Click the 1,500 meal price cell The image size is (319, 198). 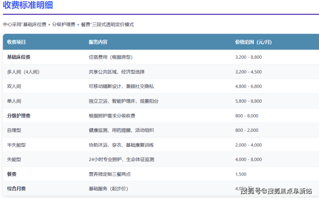241,174
